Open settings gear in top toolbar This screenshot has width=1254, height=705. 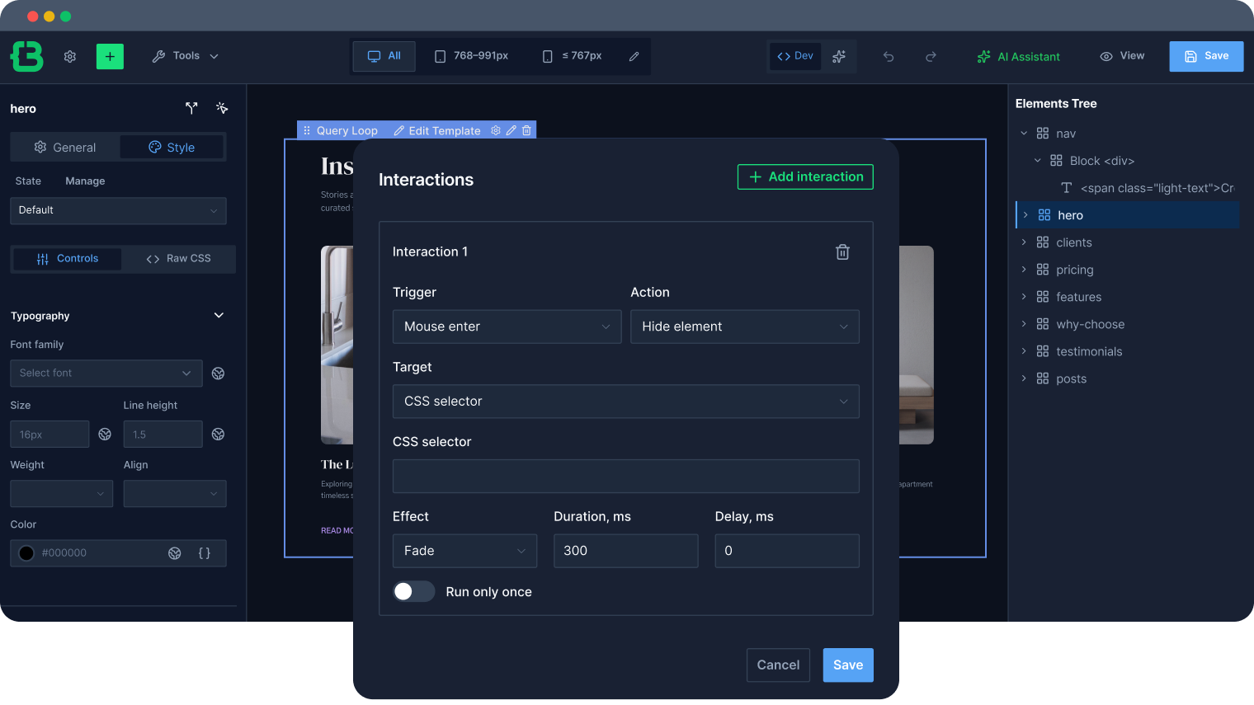70,56
